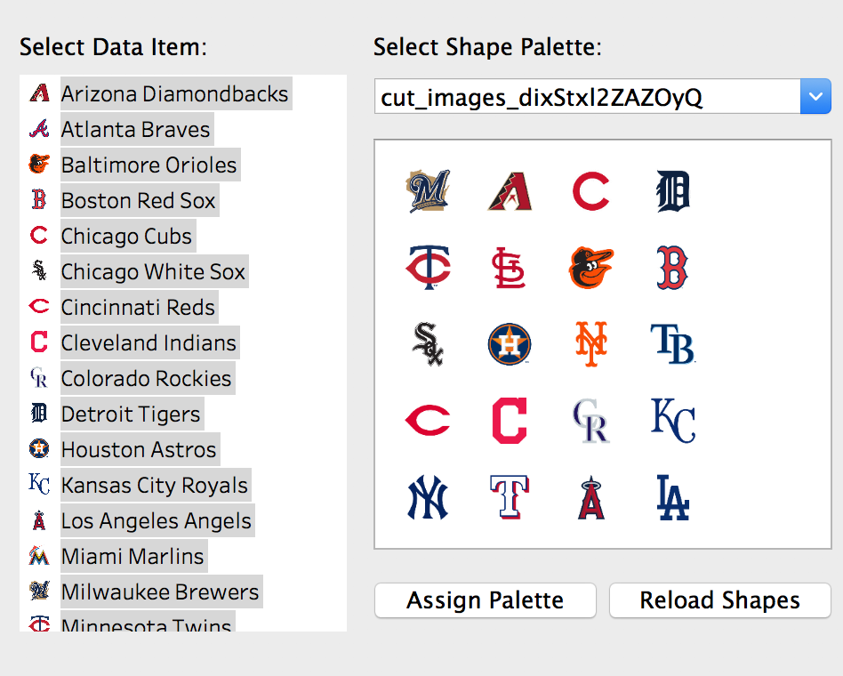Click the Assign Palette button

pos(485,600)
